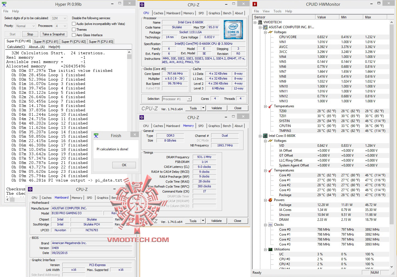Collapse the ASUSTeK COMPUTER INC. node

(x=260, y=27)
